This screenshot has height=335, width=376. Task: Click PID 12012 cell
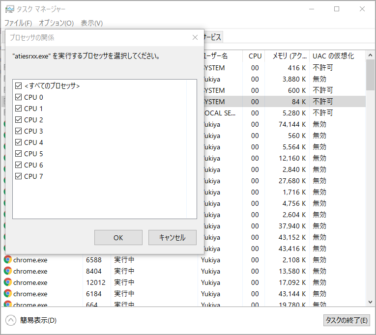tap(96, 282)
